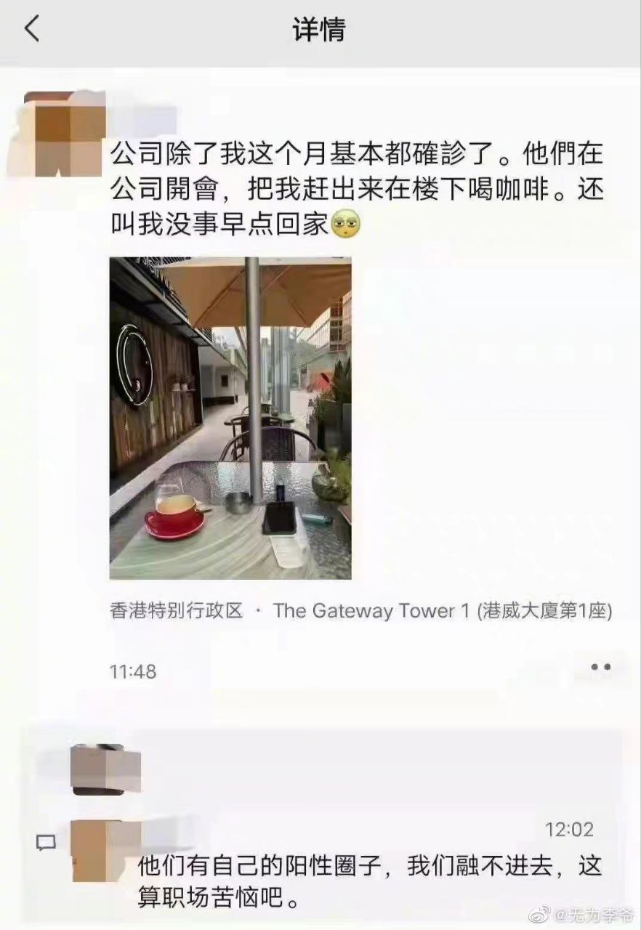
Task: Tap the 11:48 post timestamp
Action: pyautogui.click(x=133, y=671)
